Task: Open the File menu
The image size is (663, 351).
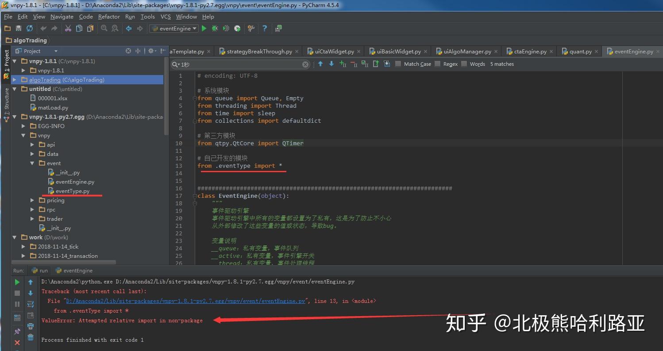Action: (8, 17)
